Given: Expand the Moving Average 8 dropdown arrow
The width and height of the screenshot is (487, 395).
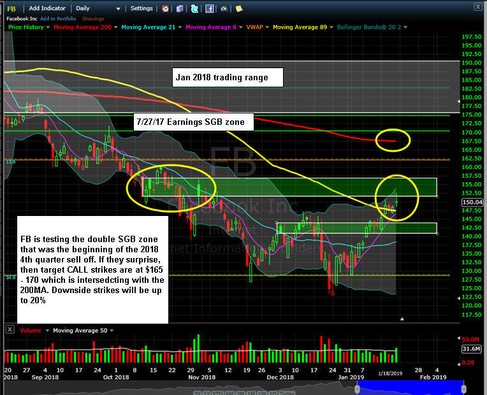Looking at the screenshot, I should (241, 27).
